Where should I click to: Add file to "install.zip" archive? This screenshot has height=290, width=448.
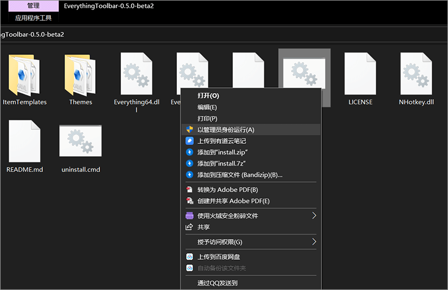[222, 152]
